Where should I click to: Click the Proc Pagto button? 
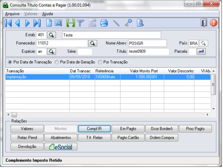click(195, 129)
